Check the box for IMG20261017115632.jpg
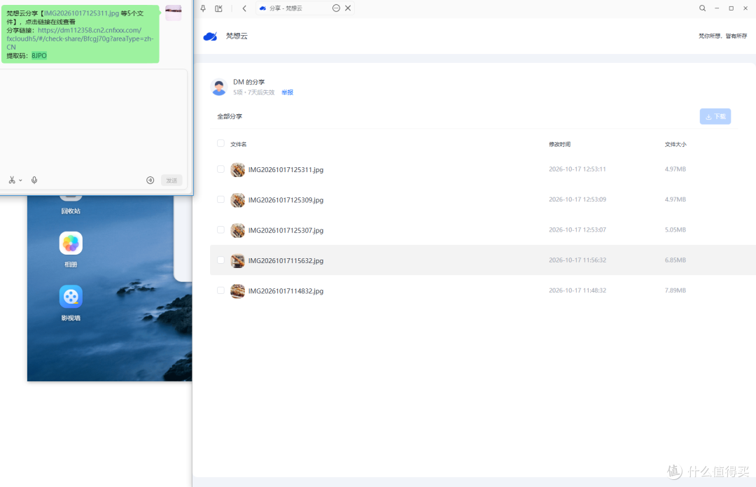 pos(220,260)
